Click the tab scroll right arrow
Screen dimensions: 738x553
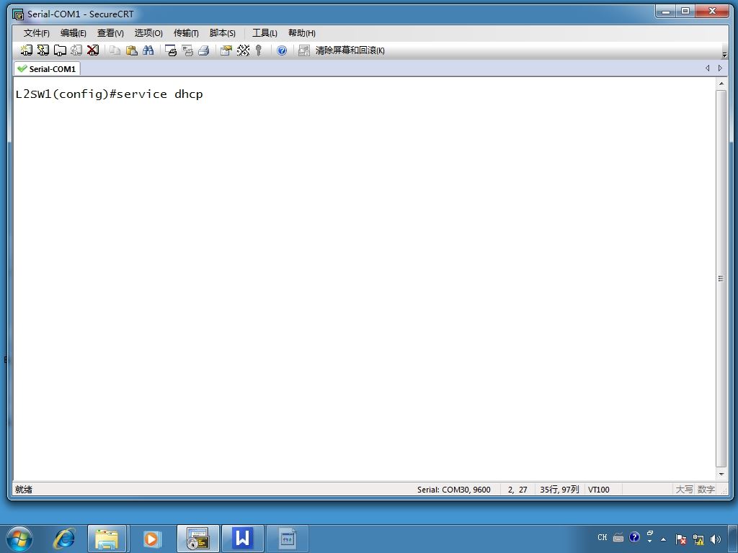[x=720, y=68]
